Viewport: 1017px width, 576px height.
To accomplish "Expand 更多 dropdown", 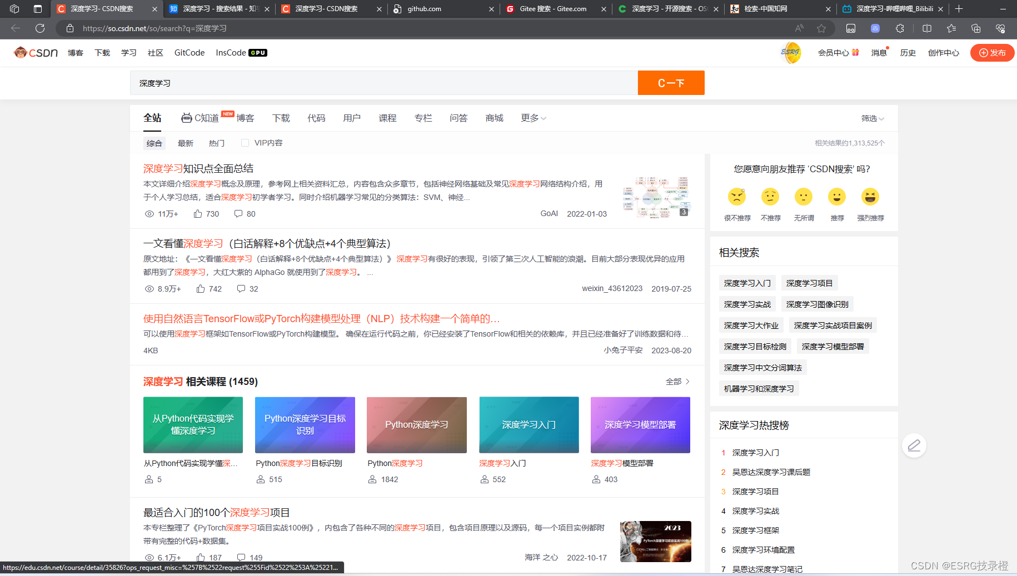I will [x=534, y=118].
